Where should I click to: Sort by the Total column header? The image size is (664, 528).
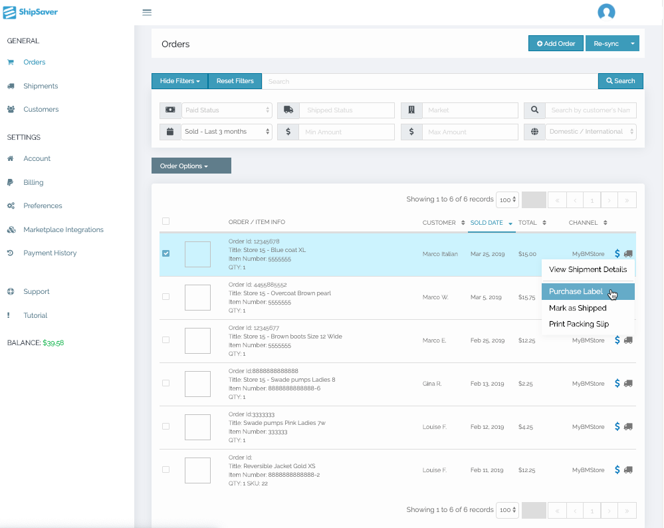(532, 223)
